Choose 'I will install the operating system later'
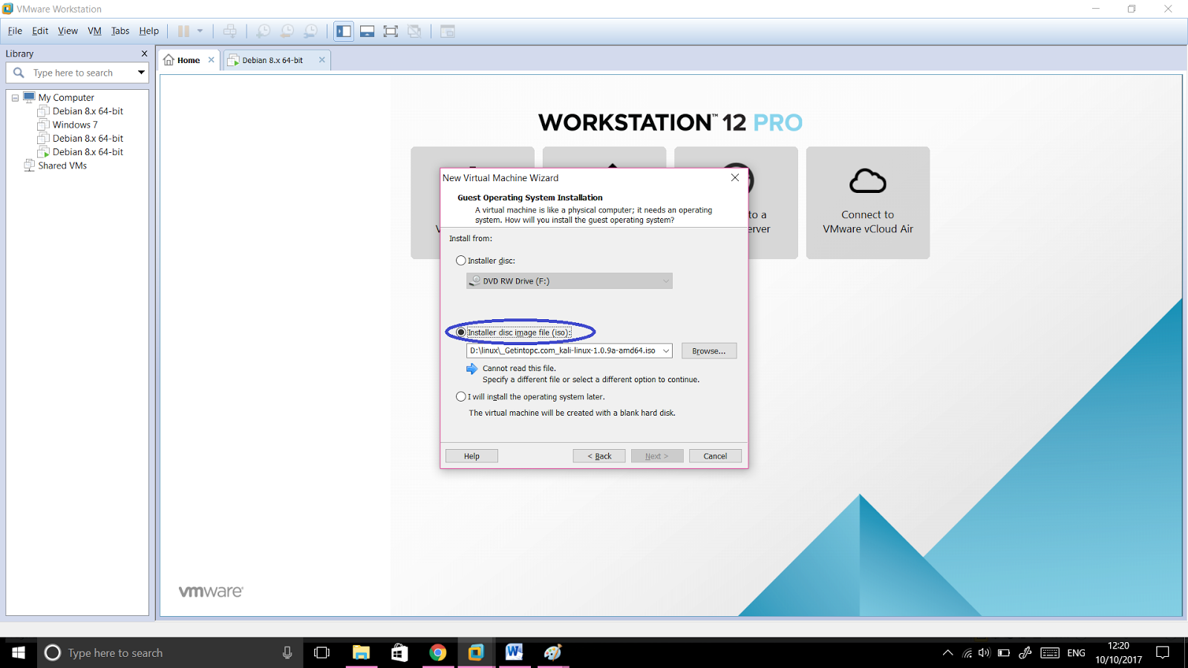This screenshot has width=1188, height=668. click(461, 396)
